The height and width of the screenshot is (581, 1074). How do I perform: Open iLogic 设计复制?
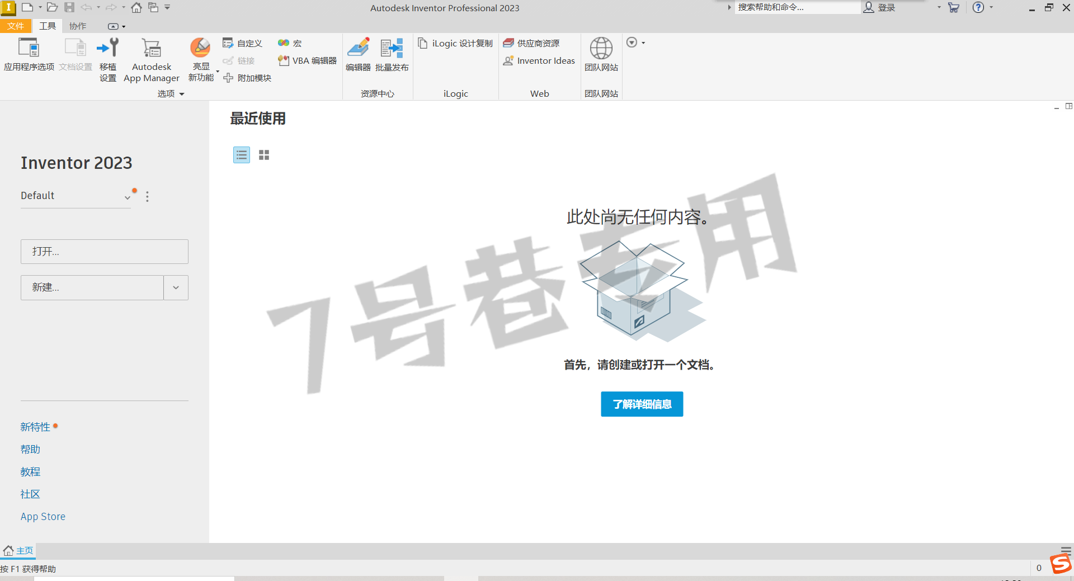[455, 43]
